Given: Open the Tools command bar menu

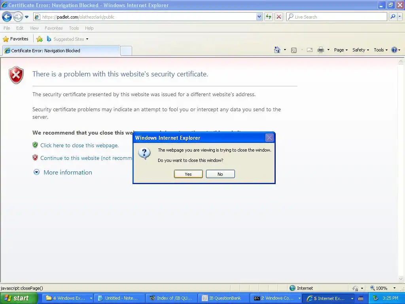Looking at the screenshot, I should click(x=380, y=50).
